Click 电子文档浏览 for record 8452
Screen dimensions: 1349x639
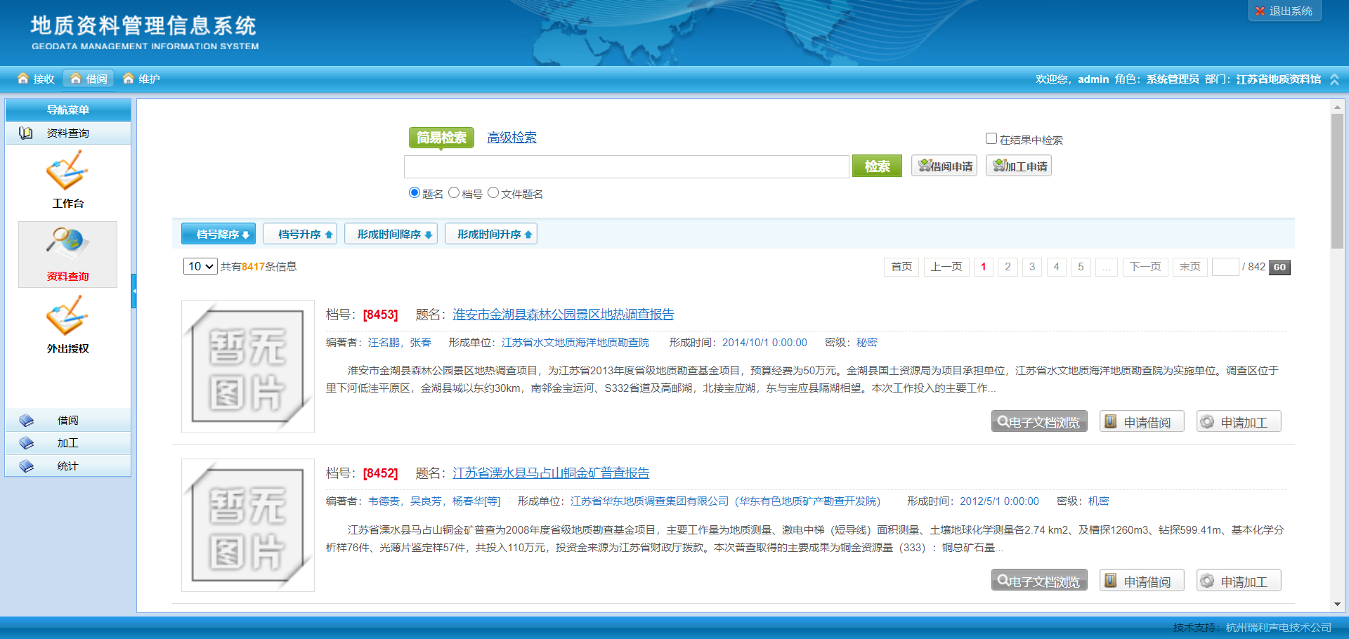pyautogui.click(x=1039, y=581)
